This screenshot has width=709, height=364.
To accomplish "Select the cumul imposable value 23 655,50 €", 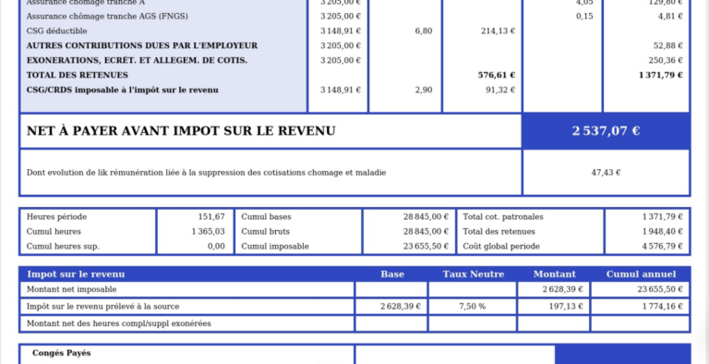I will coord(426,247).
